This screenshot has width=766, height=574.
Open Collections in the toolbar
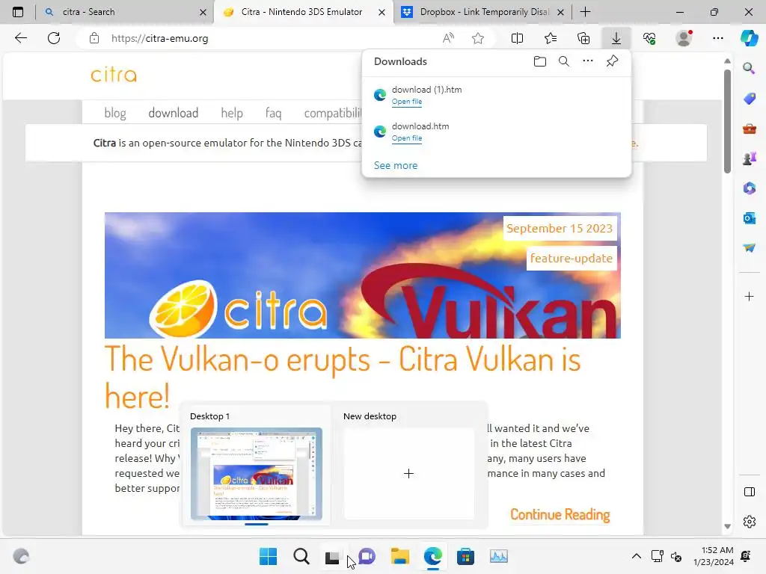pos(583,38)
